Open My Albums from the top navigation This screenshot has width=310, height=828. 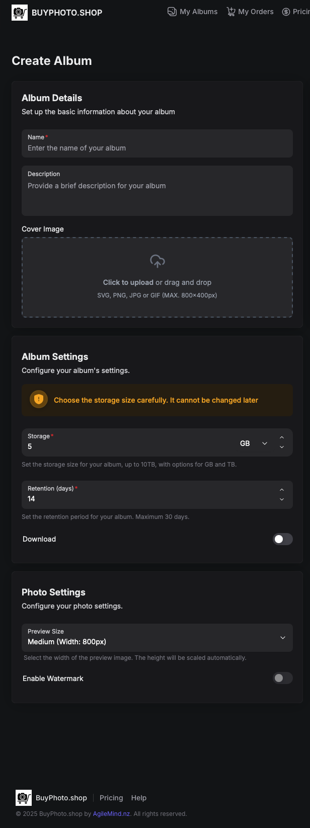193,12
